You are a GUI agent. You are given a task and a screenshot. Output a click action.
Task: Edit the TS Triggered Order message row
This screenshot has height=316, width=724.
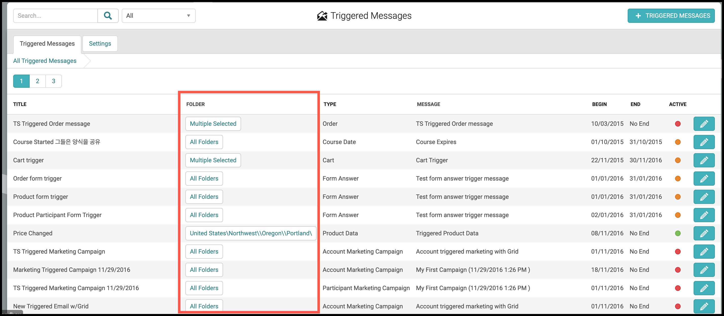coord(704,124)
